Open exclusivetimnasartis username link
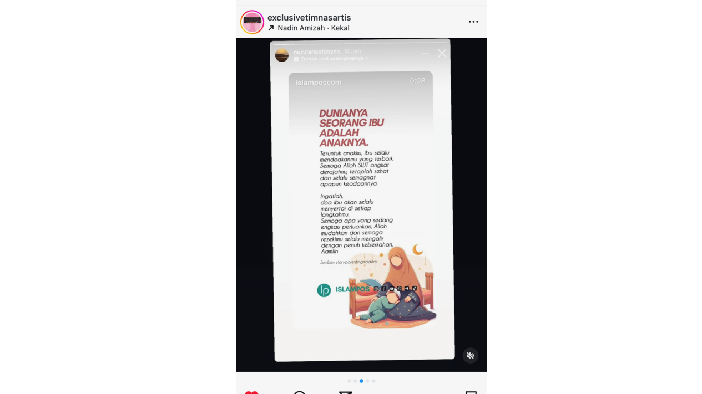 [x=309, y=18]
